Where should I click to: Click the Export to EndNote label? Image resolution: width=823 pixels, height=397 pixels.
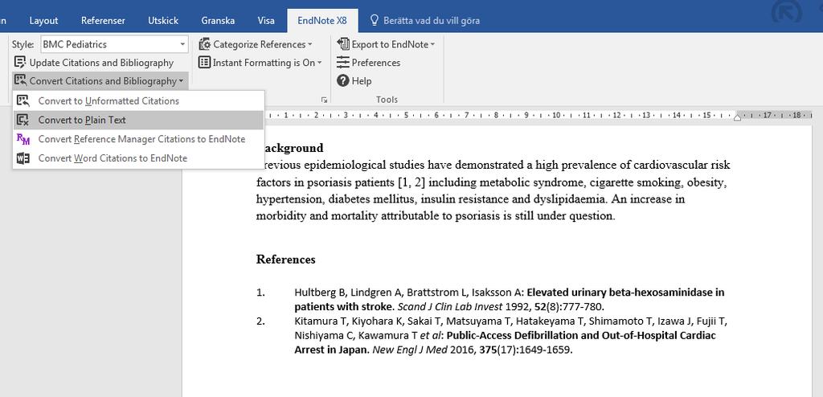[x=390, y=45]
